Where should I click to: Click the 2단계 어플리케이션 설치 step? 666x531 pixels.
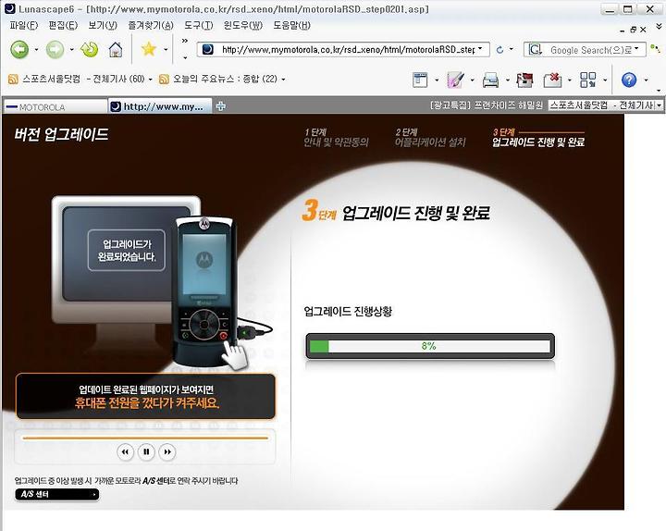point(430,138)
